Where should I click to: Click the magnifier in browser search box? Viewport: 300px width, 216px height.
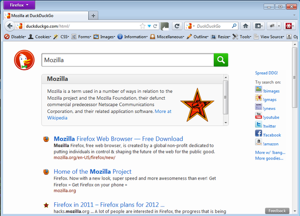(234, 26)
